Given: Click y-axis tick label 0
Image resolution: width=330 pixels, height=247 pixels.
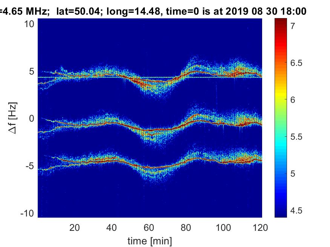Looking at the screenshot, I should click(x=32, y=119).
